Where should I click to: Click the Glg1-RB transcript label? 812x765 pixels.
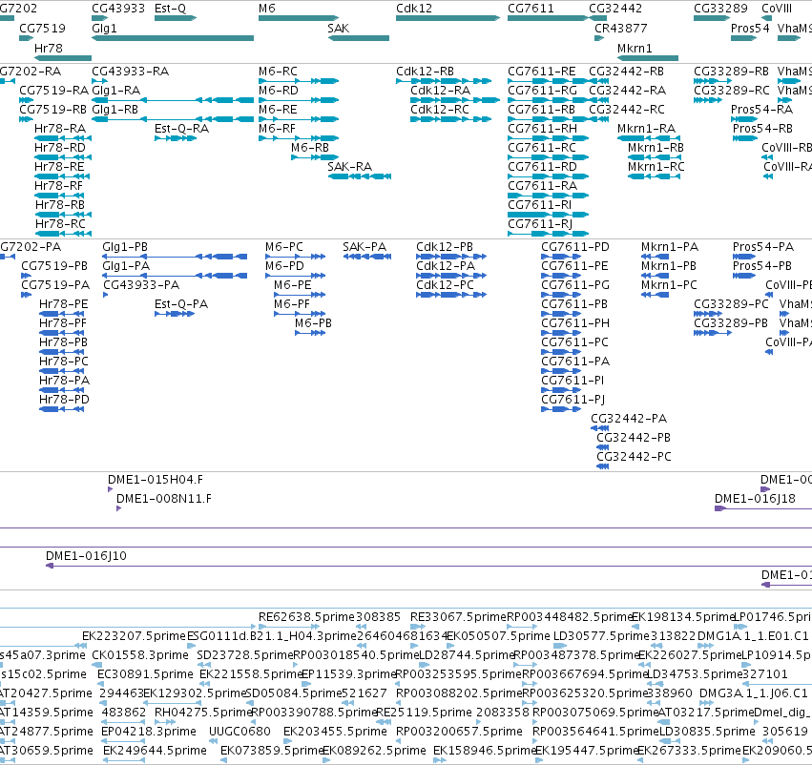pyautogui.click(x=115, y=109)
